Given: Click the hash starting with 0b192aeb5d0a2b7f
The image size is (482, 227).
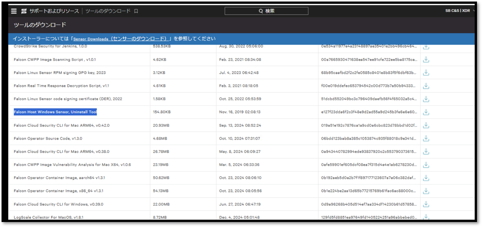Looking at the screenshot, I should click(x=369, y=178).
